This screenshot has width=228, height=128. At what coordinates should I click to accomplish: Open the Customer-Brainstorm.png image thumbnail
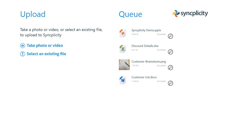(x=124, y=64)
